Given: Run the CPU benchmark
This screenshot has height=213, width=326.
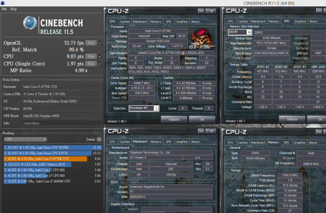Looking at the screenshot, I should (x=91, y=56).
